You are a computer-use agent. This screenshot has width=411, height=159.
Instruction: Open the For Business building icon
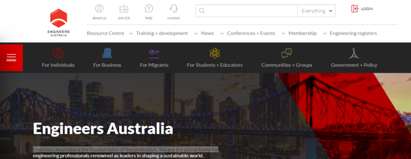tap(107, 53)
